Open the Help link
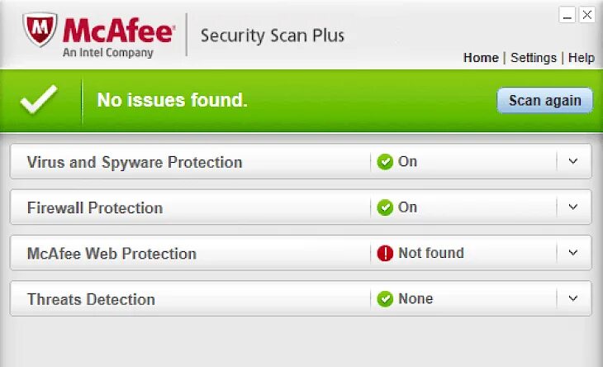 point(582,58)
